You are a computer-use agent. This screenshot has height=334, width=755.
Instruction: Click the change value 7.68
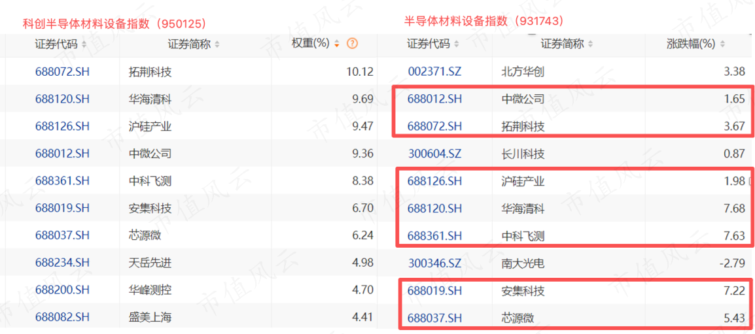[735, 209]
